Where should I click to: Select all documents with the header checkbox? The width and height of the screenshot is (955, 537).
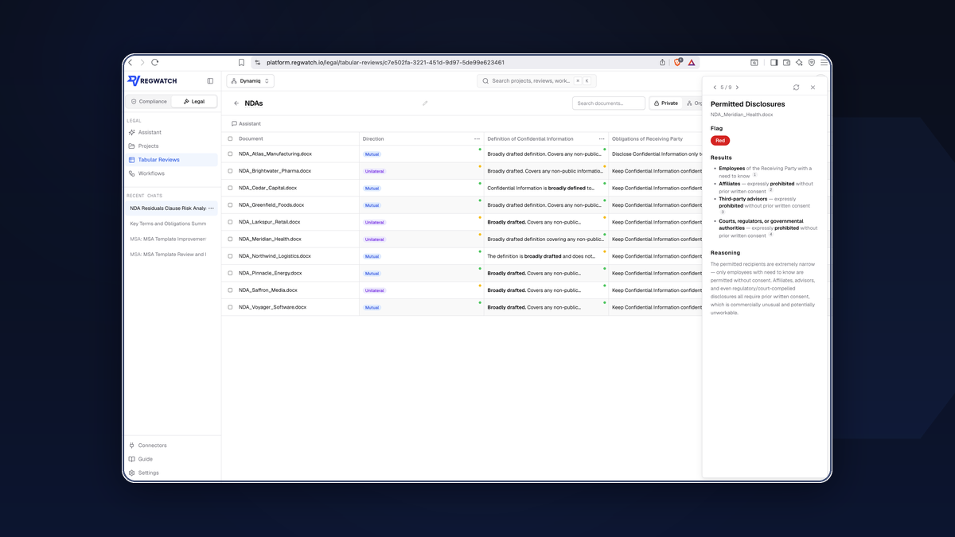[231, 139]
